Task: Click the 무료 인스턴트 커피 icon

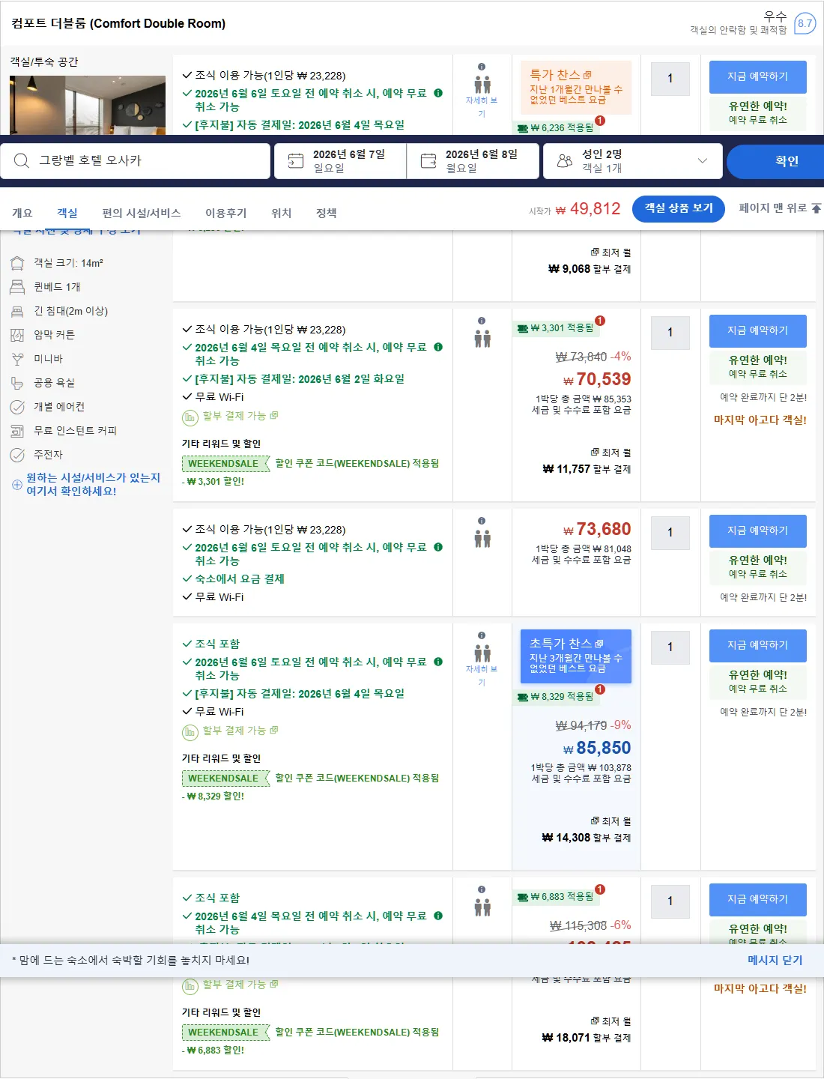Action: click(17, 431)
